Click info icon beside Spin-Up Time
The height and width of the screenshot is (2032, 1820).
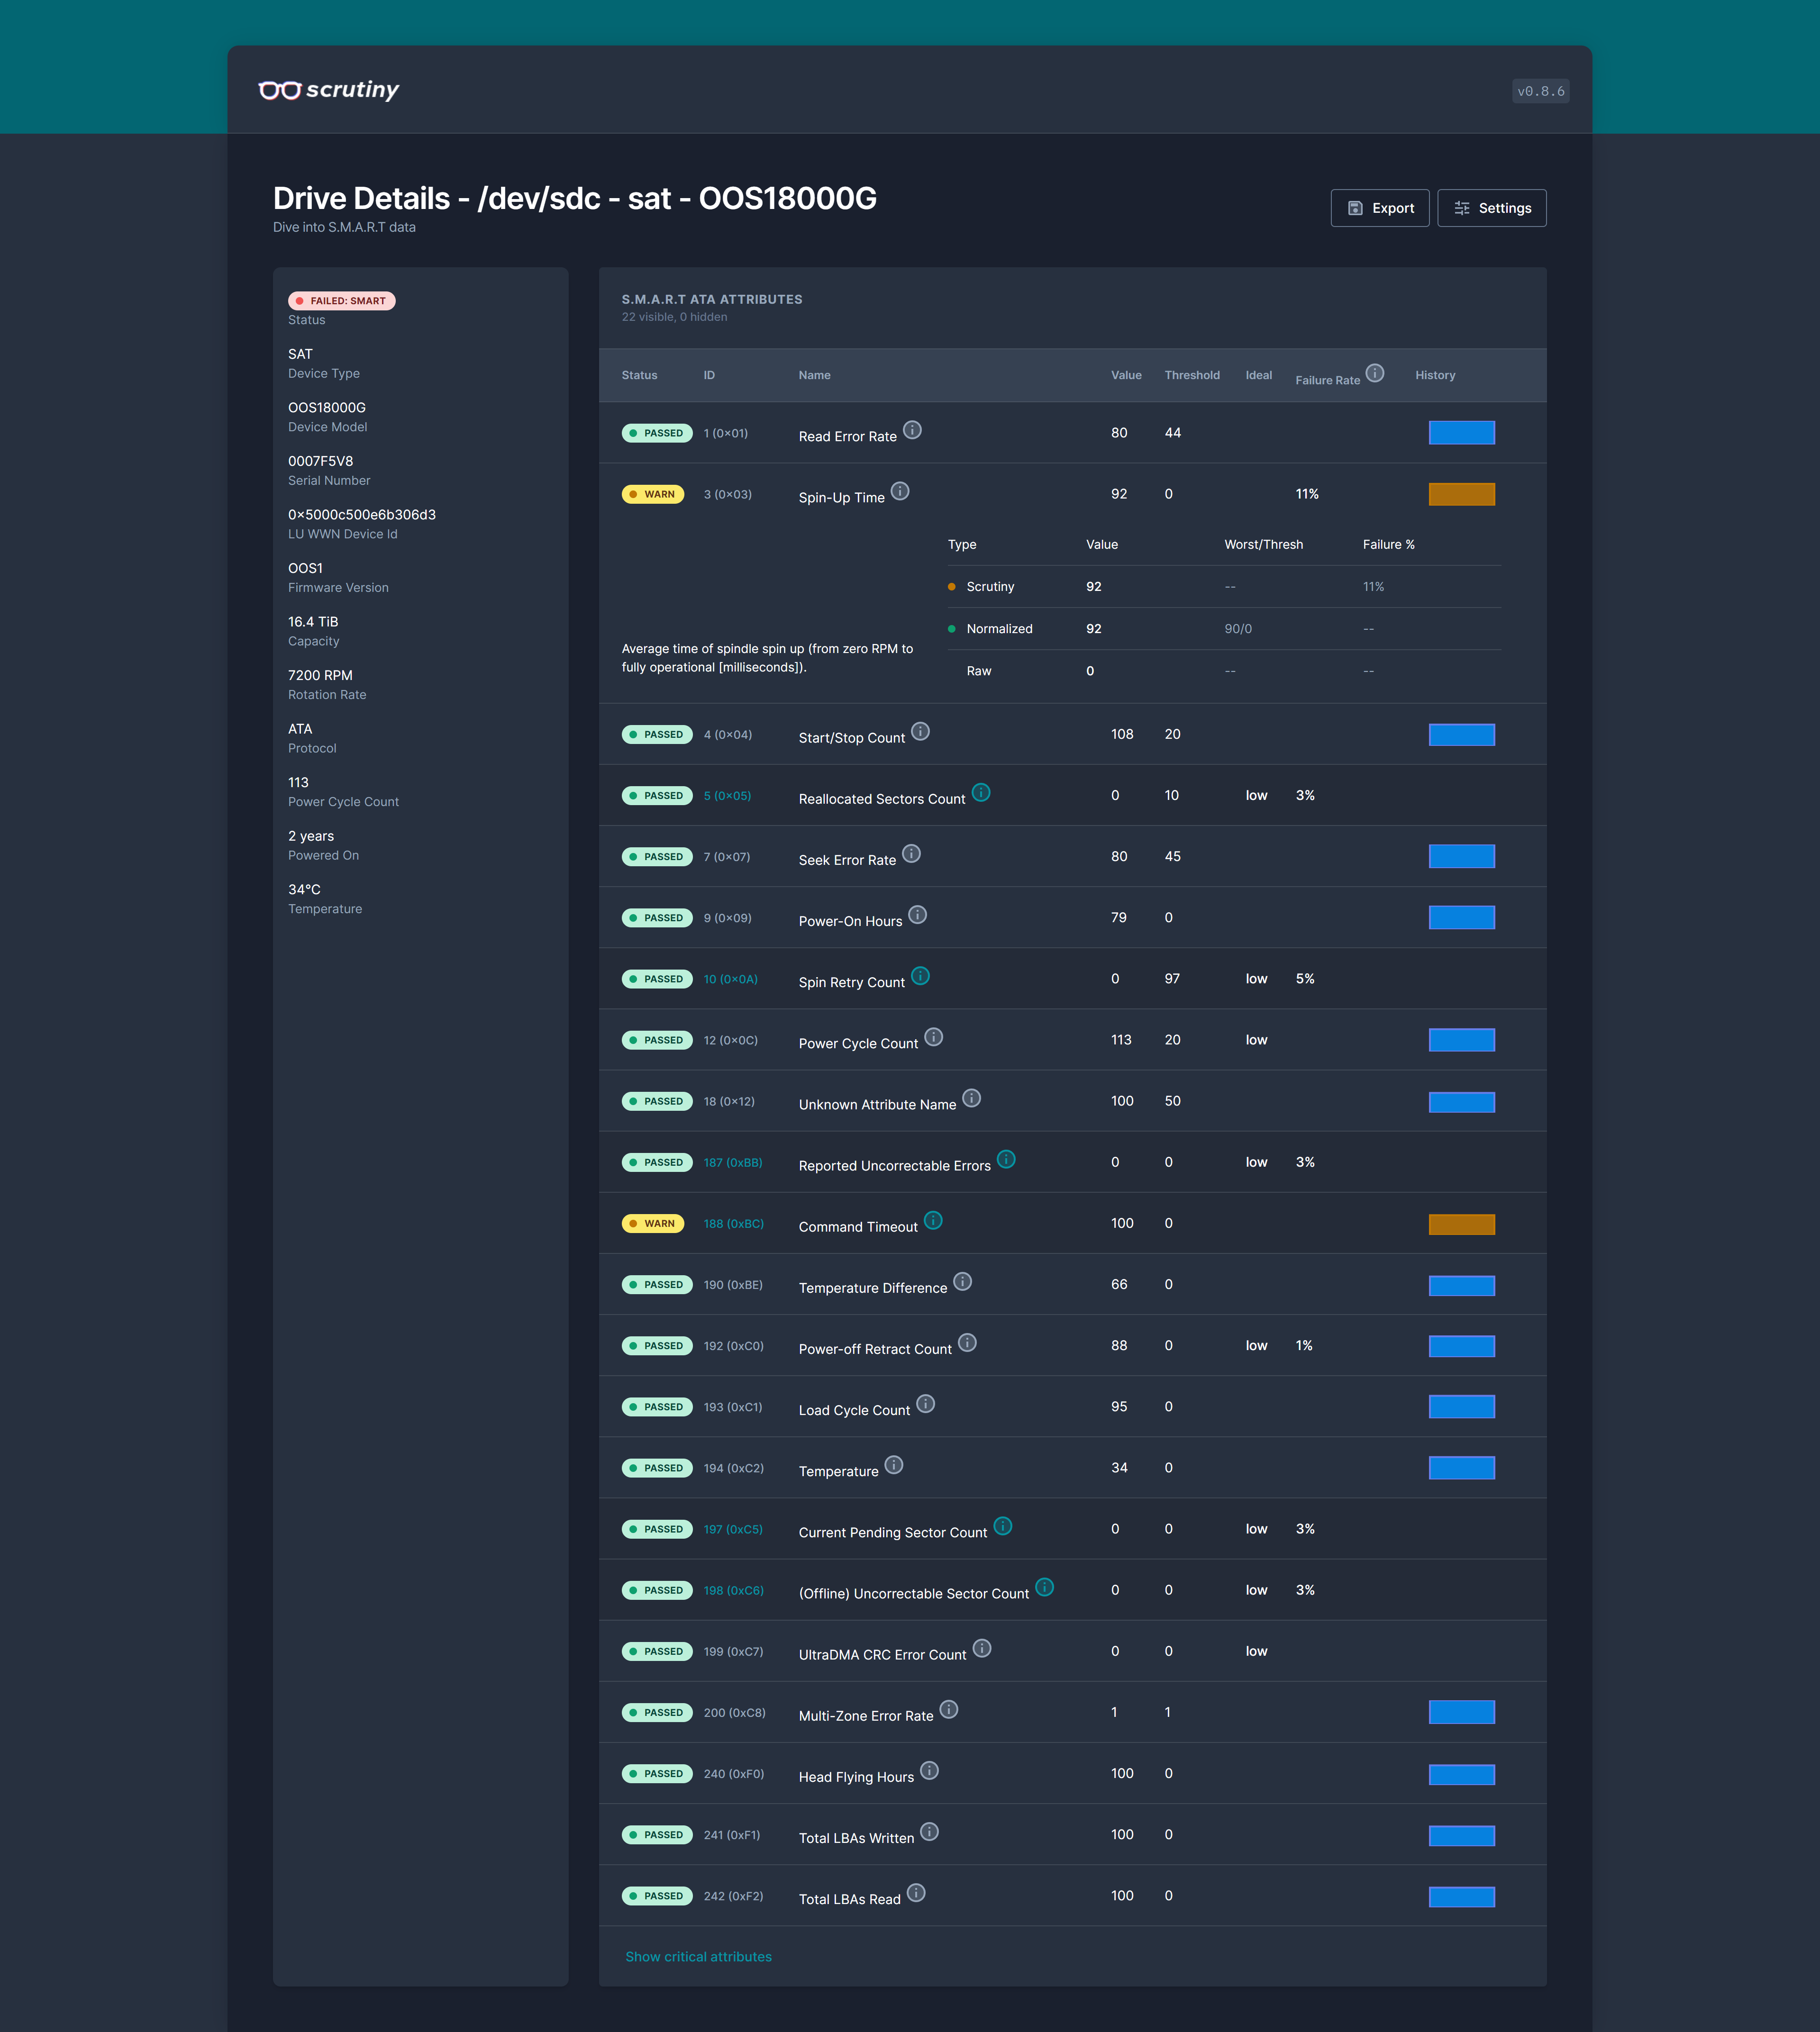tap(900, 491)
